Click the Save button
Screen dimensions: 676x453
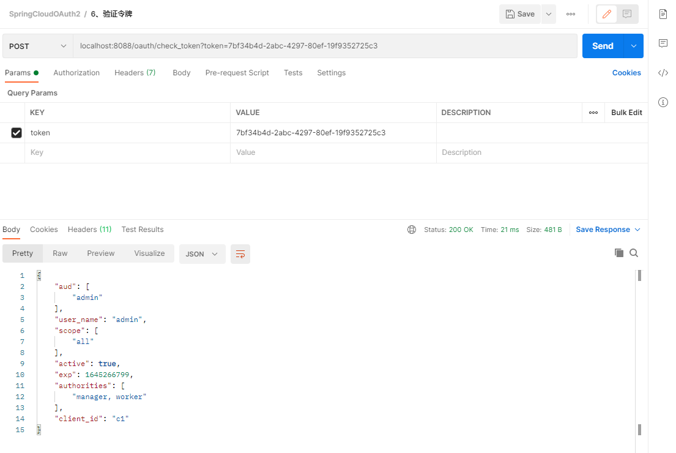(x=520, y=14)
